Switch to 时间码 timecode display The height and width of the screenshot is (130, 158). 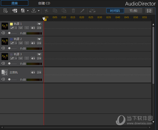click(x=115, y=11)
